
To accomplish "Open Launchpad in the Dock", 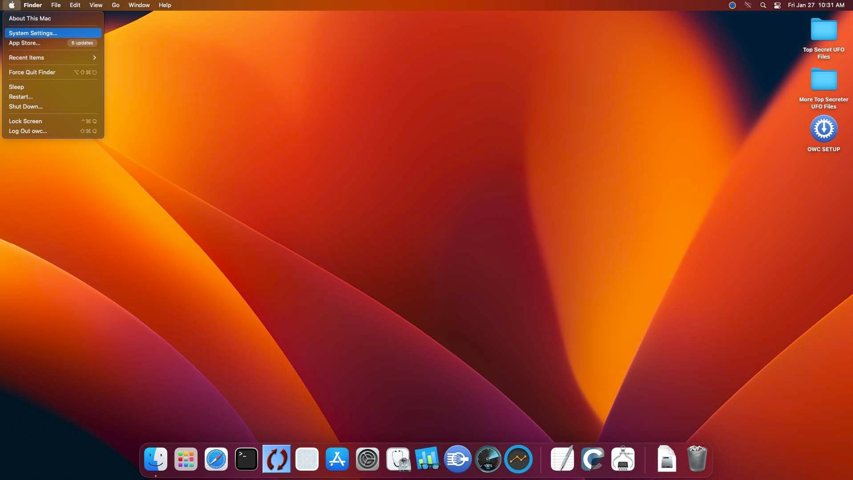I will click(186, 459).
